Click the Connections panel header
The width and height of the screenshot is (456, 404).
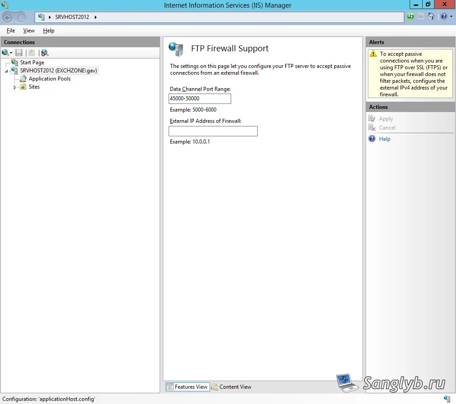point(80,42)
